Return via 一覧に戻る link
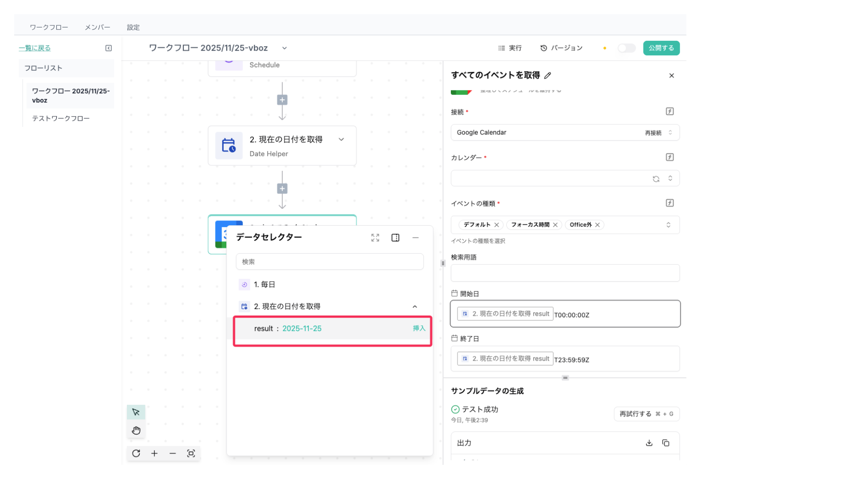This screenshot has height=479, width=852. (35, 48)
